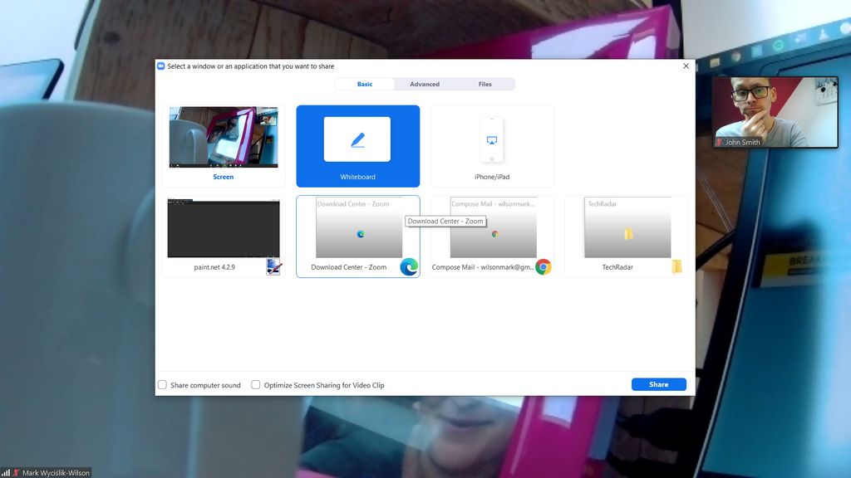Click the pencil icon inside the Whiteboard tile

click(357, 138)
